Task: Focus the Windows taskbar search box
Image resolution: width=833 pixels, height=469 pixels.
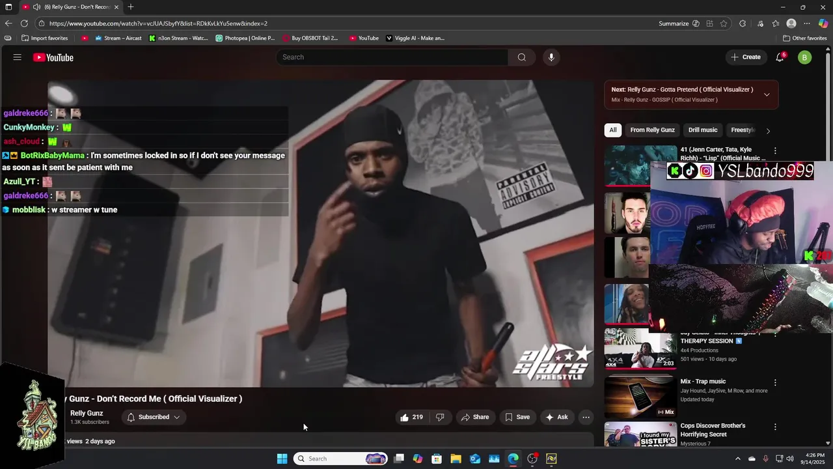Action: (340, 459)
